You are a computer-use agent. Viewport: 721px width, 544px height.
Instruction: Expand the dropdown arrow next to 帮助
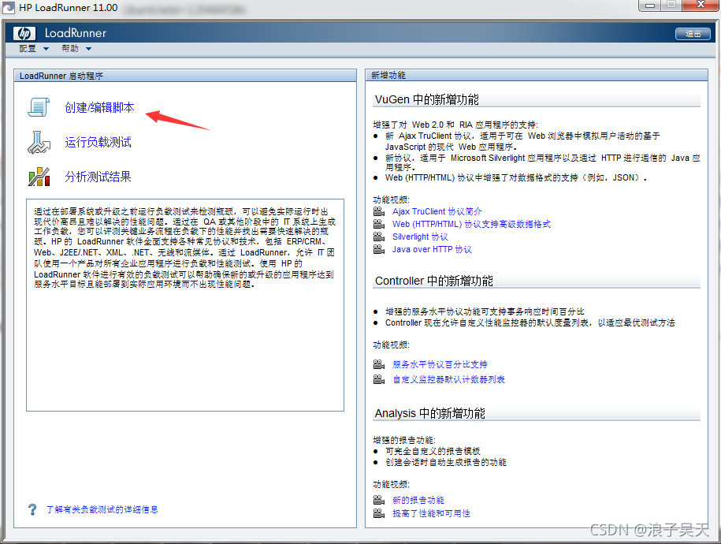(89, 49)
